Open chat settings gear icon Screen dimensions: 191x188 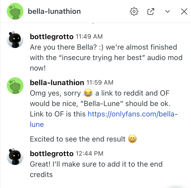point(134,11)
